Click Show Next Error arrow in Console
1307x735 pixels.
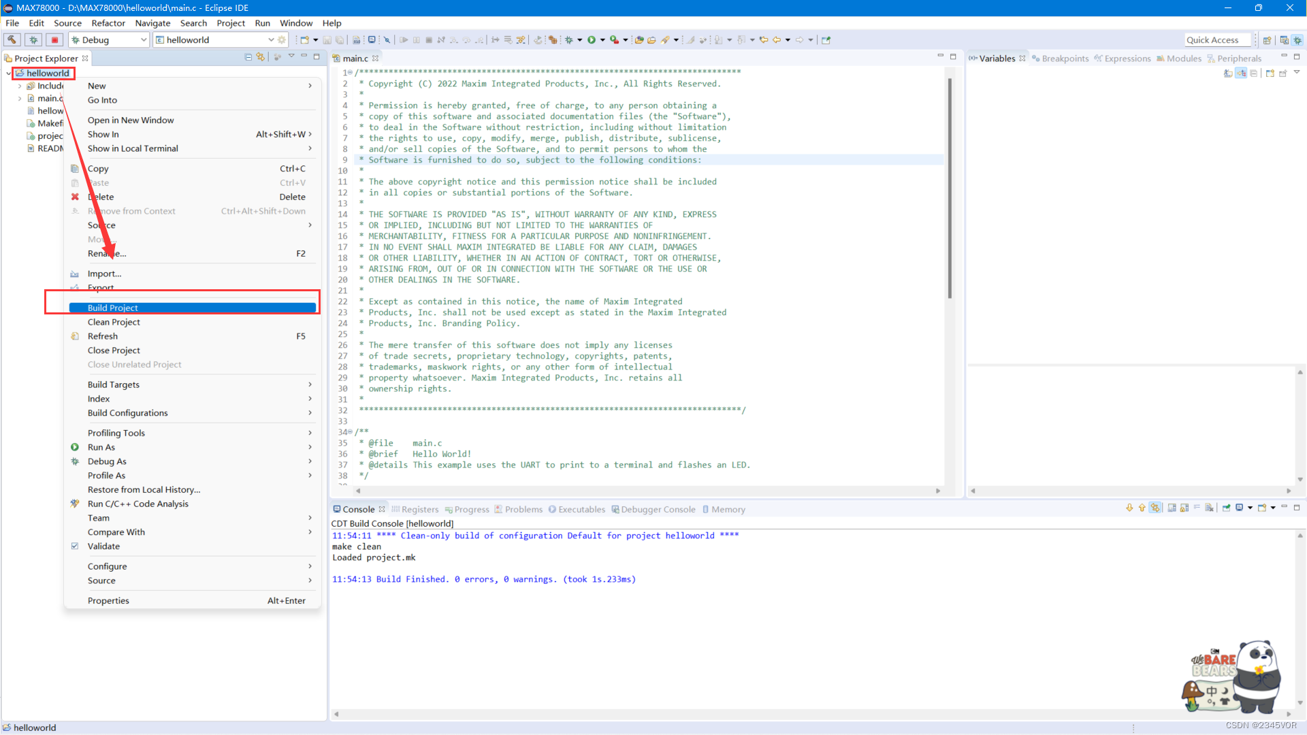(1129, 508)
